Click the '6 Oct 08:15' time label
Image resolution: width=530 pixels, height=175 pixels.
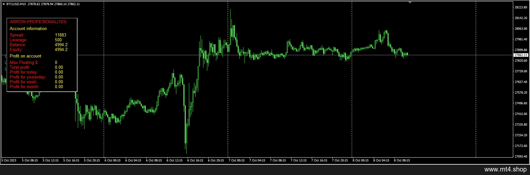tap(154, 160)
